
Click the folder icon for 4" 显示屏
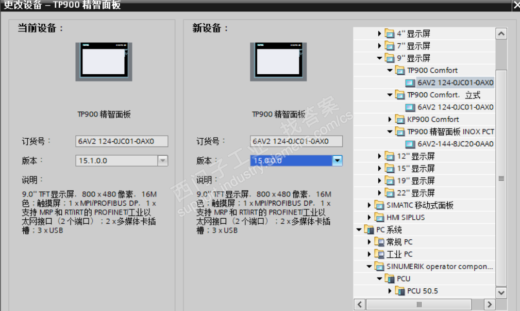tap(389, 34)
